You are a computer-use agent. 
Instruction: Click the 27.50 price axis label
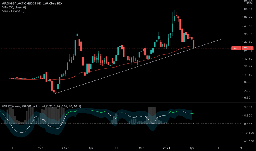coord(248,42)
